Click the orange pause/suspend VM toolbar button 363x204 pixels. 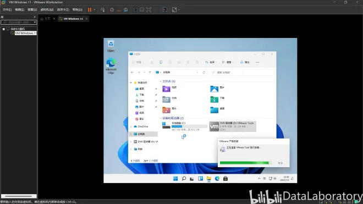click(x=90, y=10)
